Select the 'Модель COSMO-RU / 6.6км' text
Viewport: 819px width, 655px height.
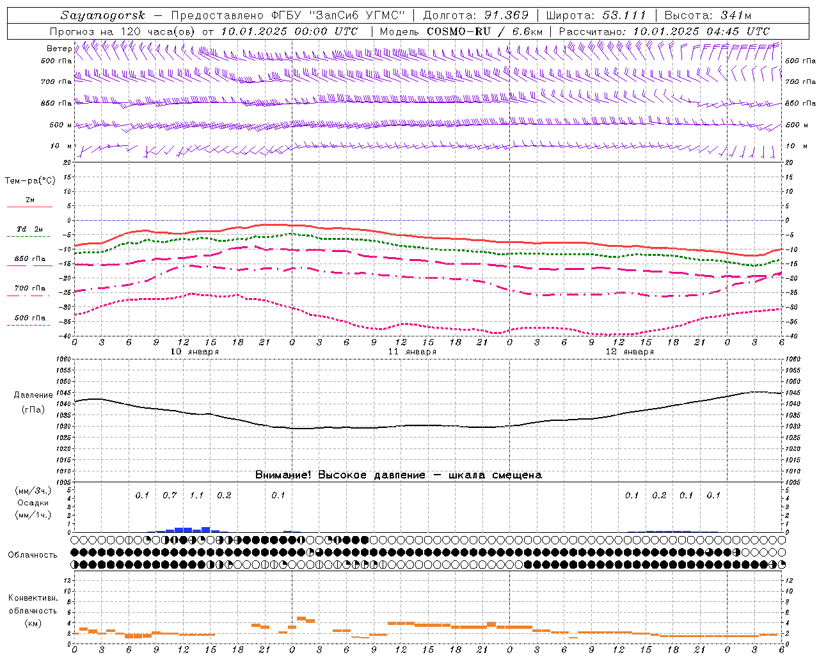coord(461,31)
